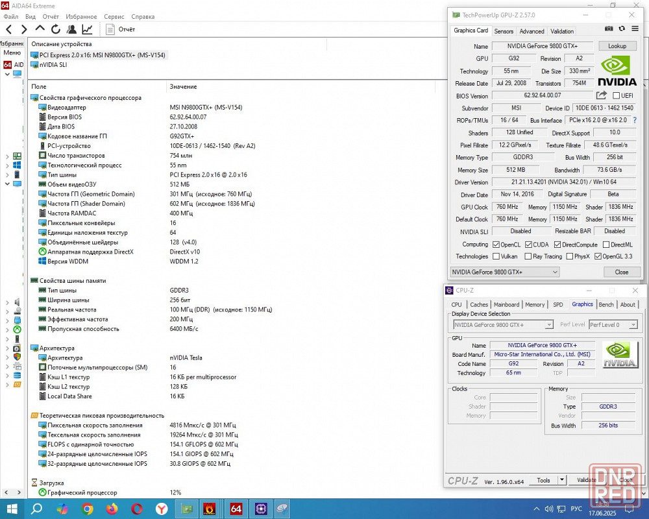Toggle the OpenCL checkbox
This screenshot has width=649, height=519.
click(496, 245)
